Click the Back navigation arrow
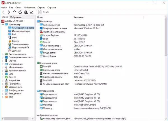 pyautogui.click(x=3, y=12)
